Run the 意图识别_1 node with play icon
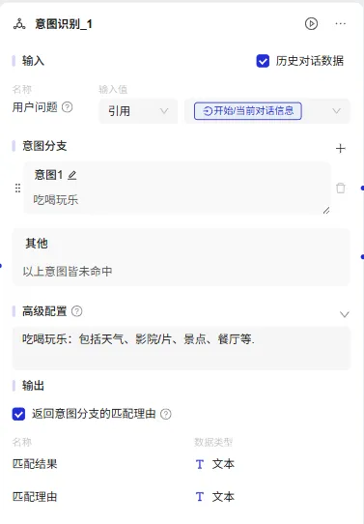 click(x=311, y=24)
